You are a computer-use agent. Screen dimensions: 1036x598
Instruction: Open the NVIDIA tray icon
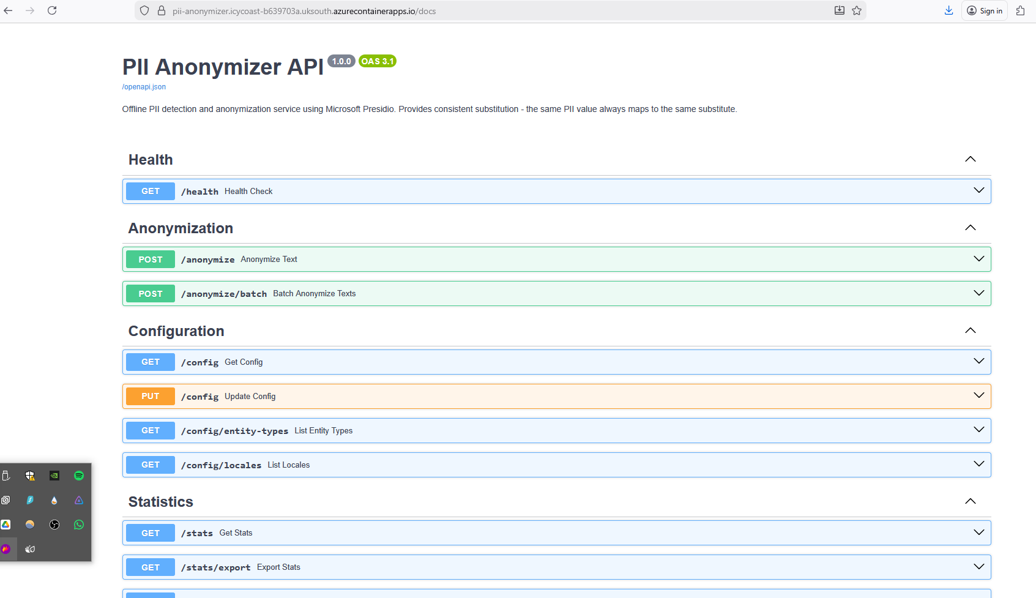(54, 476)
